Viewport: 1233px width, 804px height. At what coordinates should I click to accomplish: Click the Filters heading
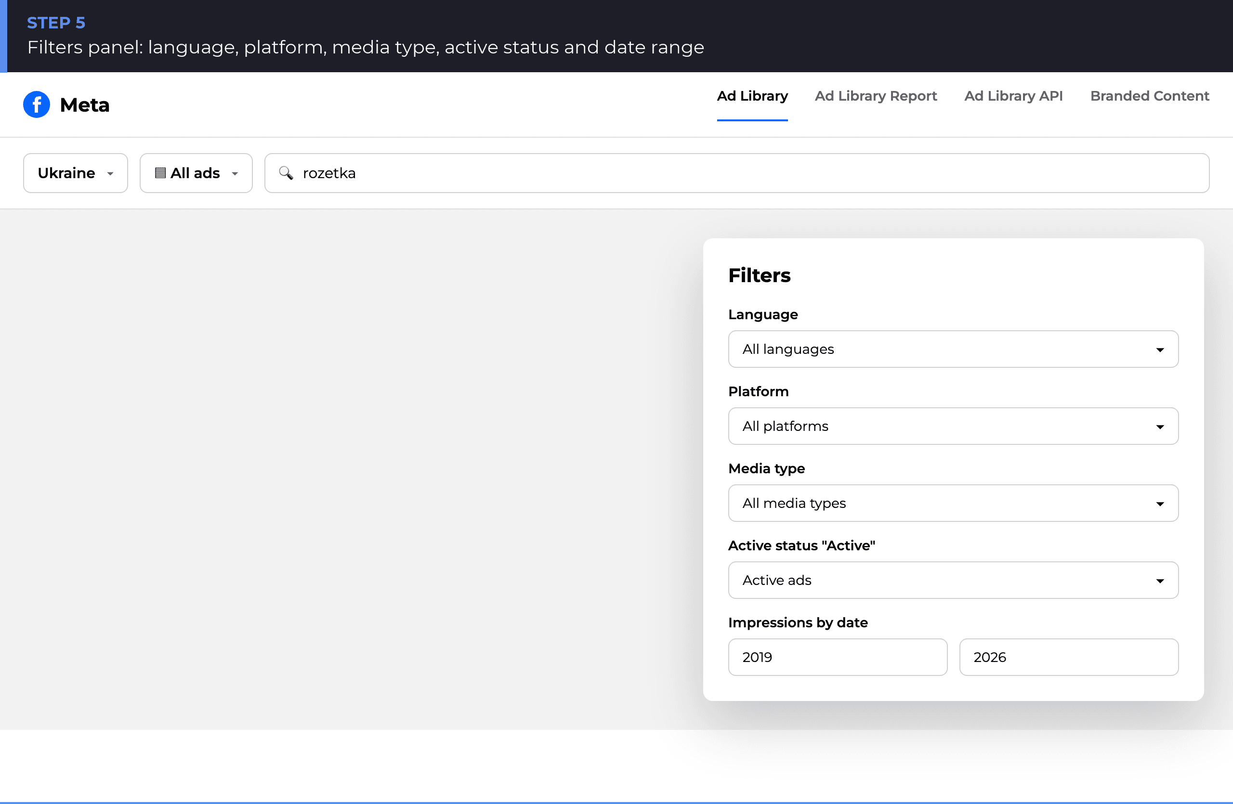coord(760,275)
